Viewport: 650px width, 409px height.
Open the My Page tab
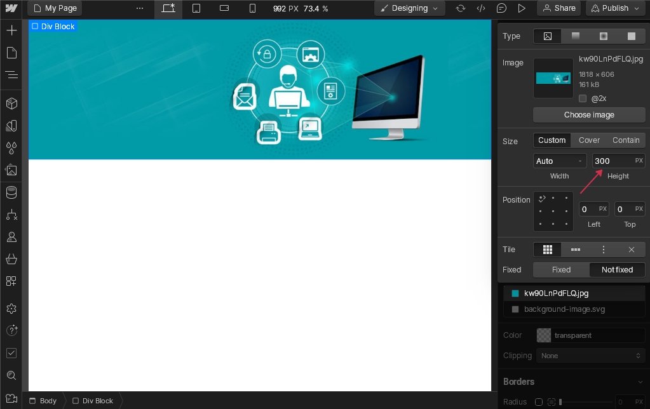pos(55,8)
